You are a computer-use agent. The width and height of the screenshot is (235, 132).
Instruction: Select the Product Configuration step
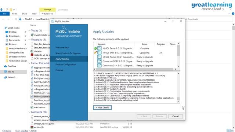(x=66, y=65)
